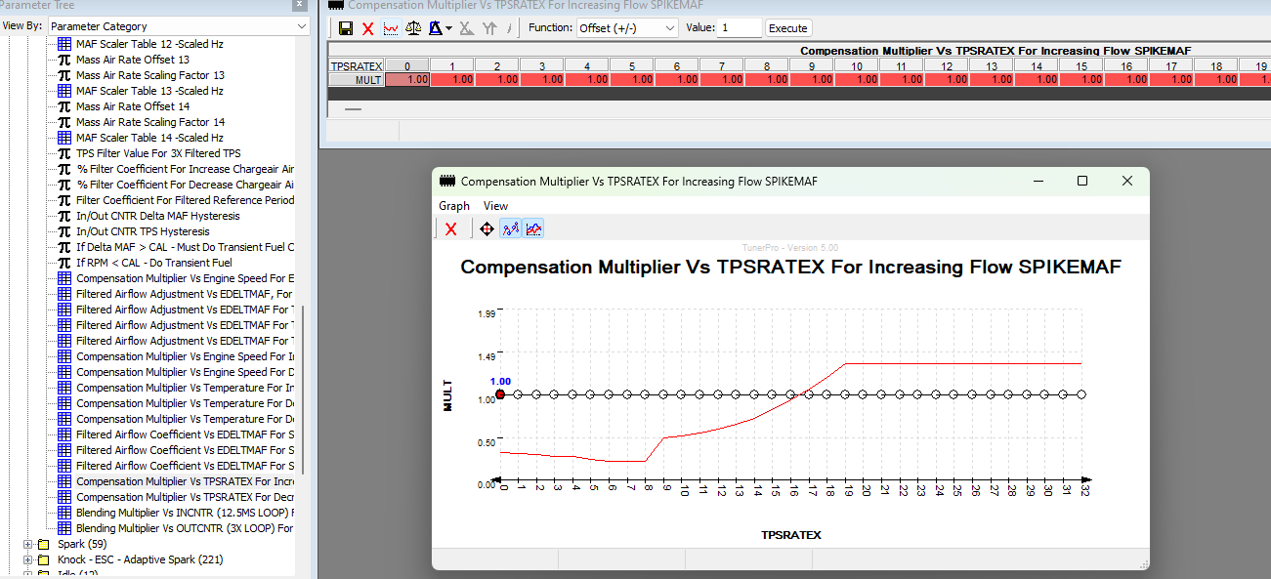The height and width of the screenshot is (579, 1271).
Task: Expand the Spark (59) folder
Action: pyautogui.click(x=28, y=544)
